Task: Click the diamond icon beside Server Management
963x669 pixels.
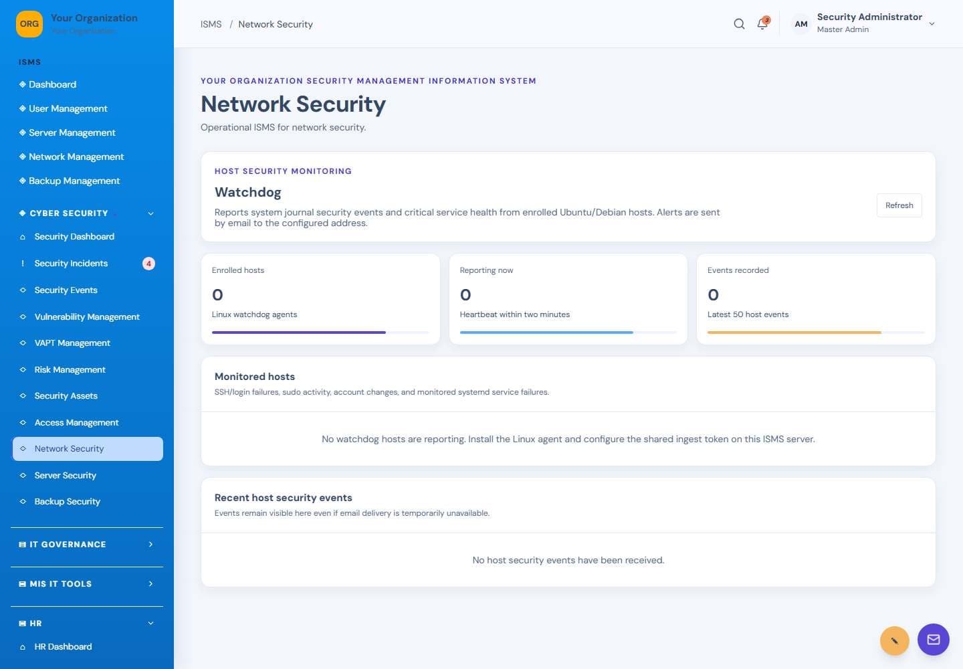Action: point(23,132)
